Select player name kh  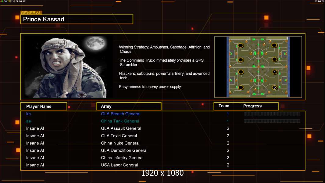[28, 114]
